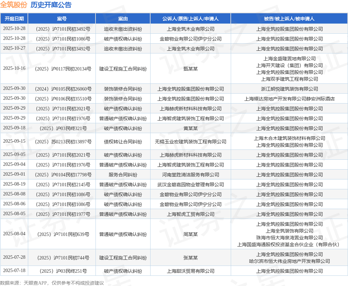The image size is (348, 286).
Task: Click case number 沪7101民初1977号
Action: tap(63, 214)
